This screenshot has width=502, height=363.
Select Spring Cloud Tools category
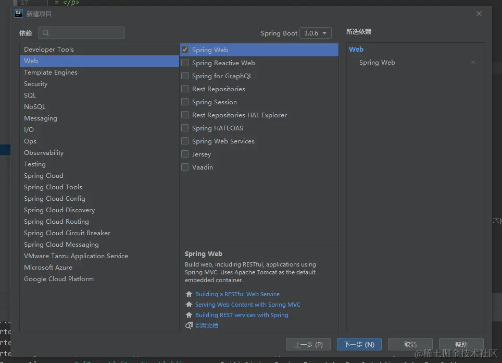99,187
